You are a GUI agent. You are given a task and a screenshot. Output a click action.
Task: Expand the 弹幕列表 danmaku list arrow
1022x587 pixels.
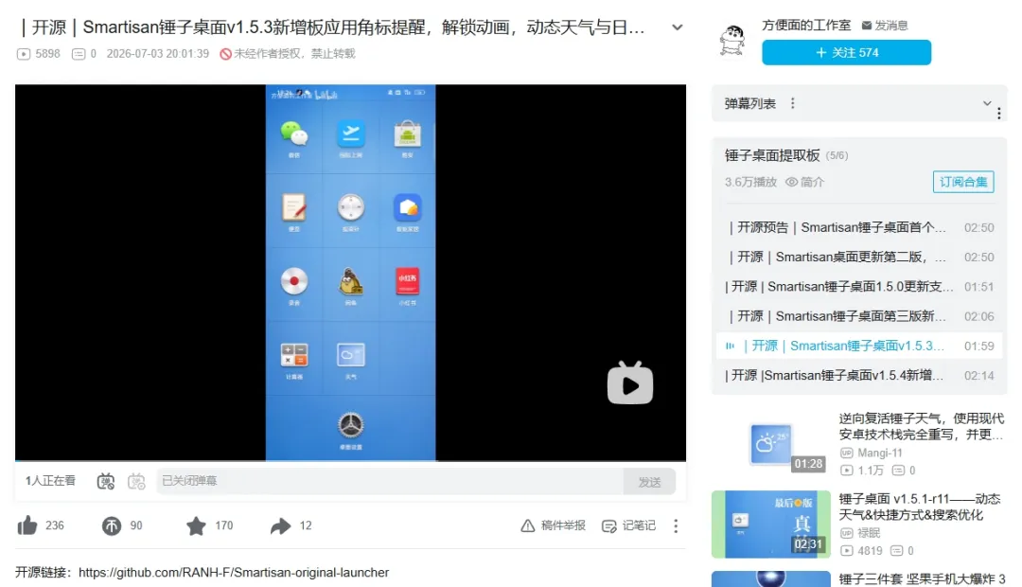pyautogui.click(x=987, y=103)
